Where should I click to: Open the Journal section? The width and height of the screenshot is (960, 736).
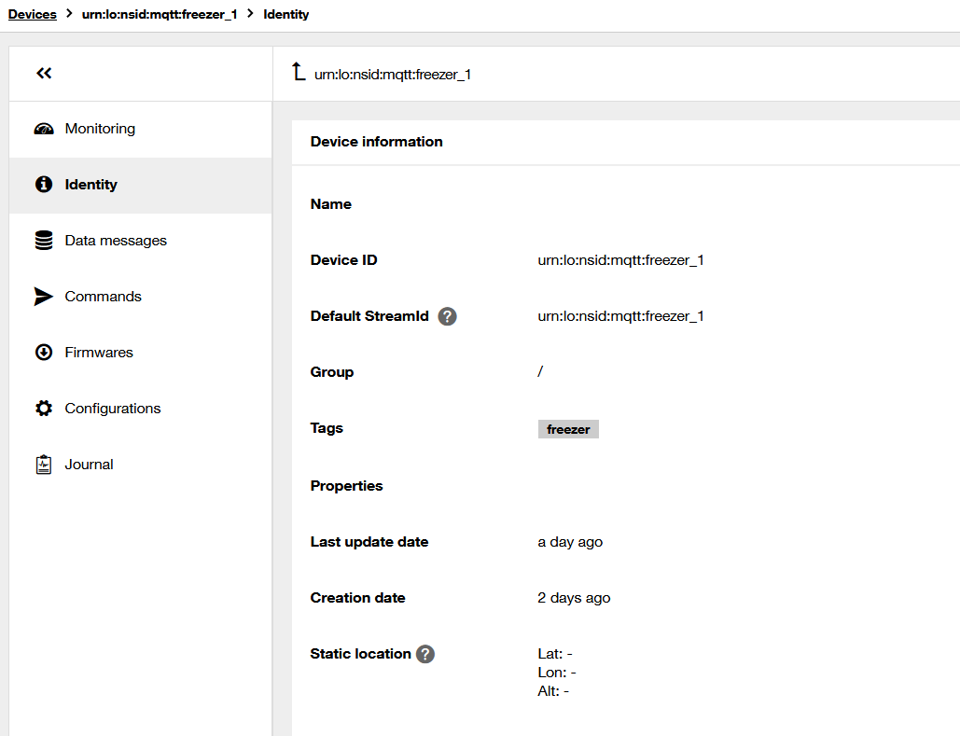(89, 464)
